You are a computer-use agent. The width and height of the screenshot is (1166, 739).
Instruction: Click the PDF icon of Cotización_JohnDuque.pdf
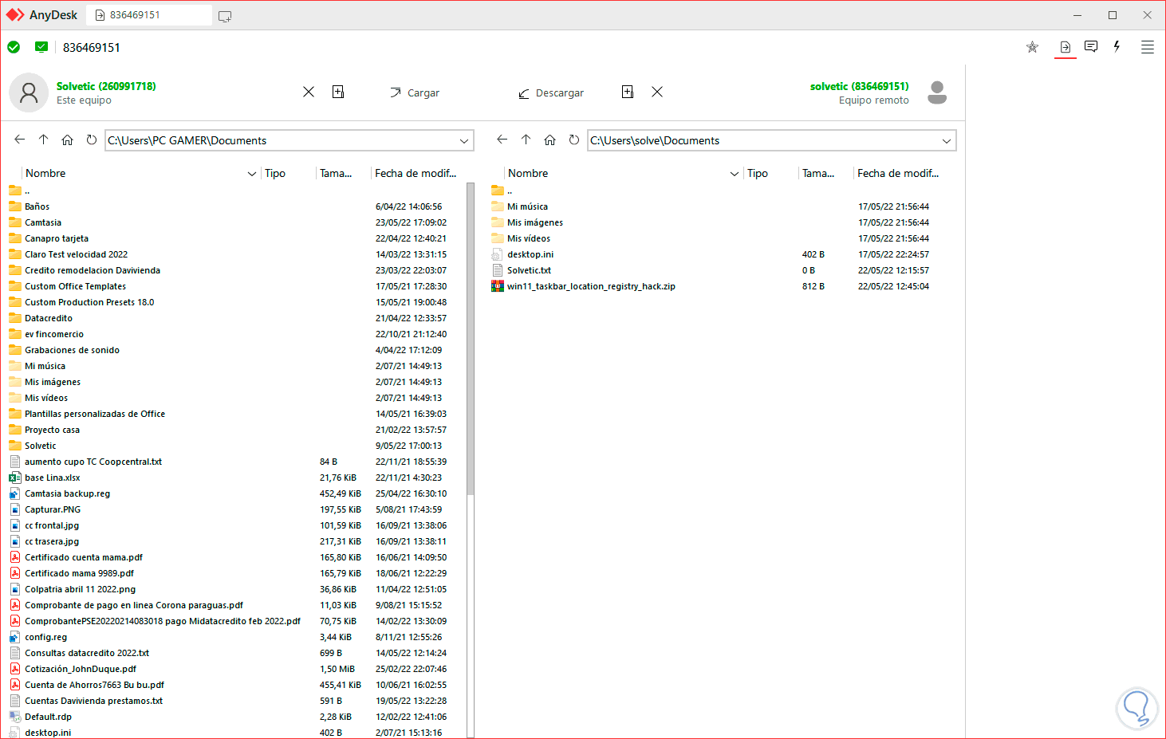pyautogui.click(x=15, y=669)
